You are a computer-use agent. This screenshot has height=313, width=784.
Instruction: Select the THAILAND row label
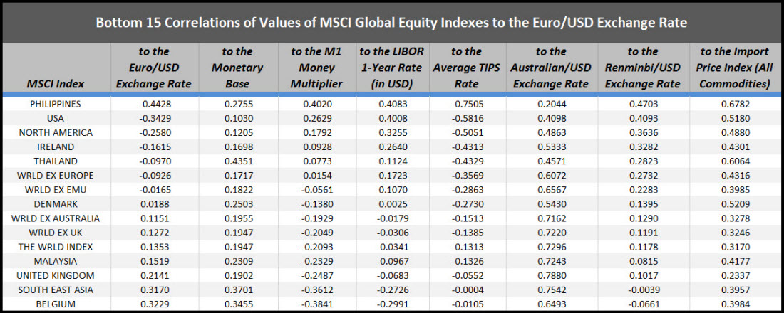point(56,161)
